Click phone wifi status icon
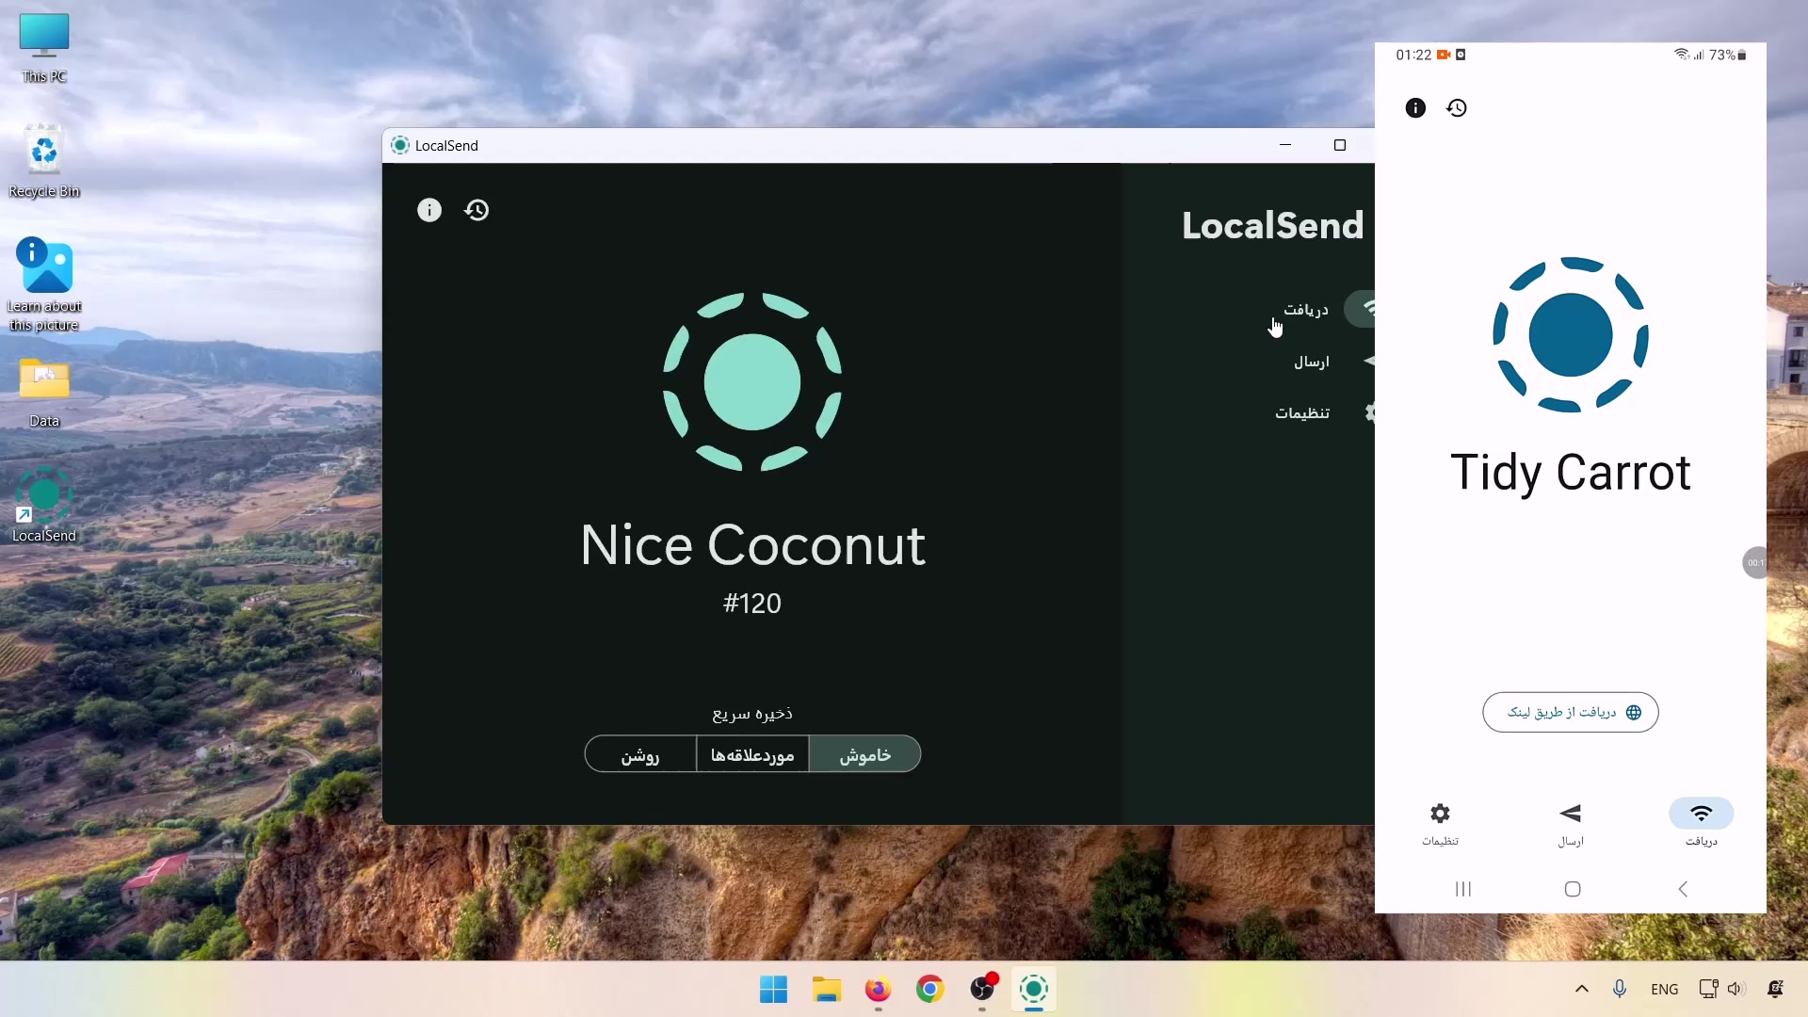The width and height of the screenshot is (1808, 1017). [1681, 55]
